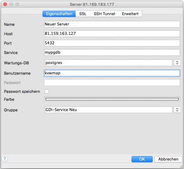Click the Abbrechen button
Image resolution: width=184 pixels, height=169 pixels.
168,159
